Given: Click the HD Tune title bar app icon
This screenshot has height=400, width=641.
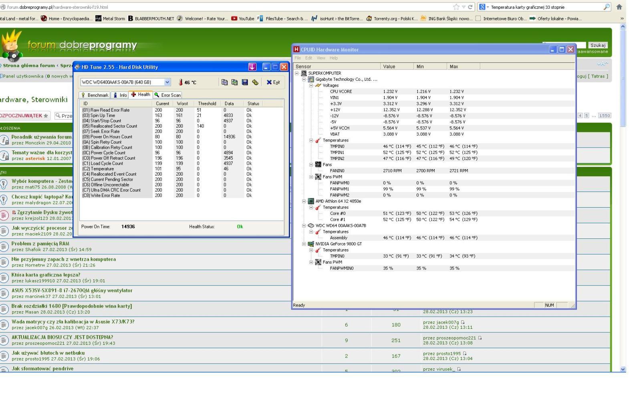Looking at the screenshot, I should tap(77, 67).
